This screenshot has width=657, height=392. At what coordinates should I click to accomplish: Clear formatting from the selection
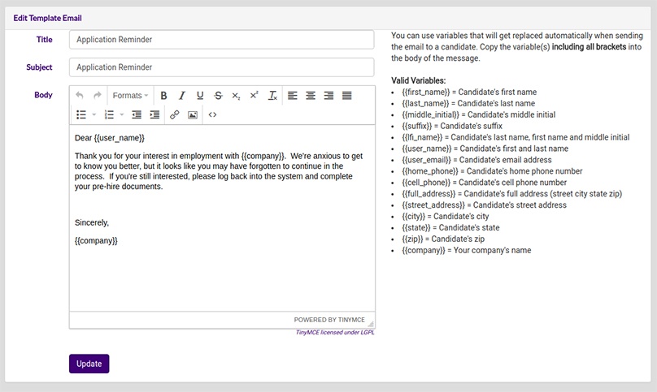[272, 96]
